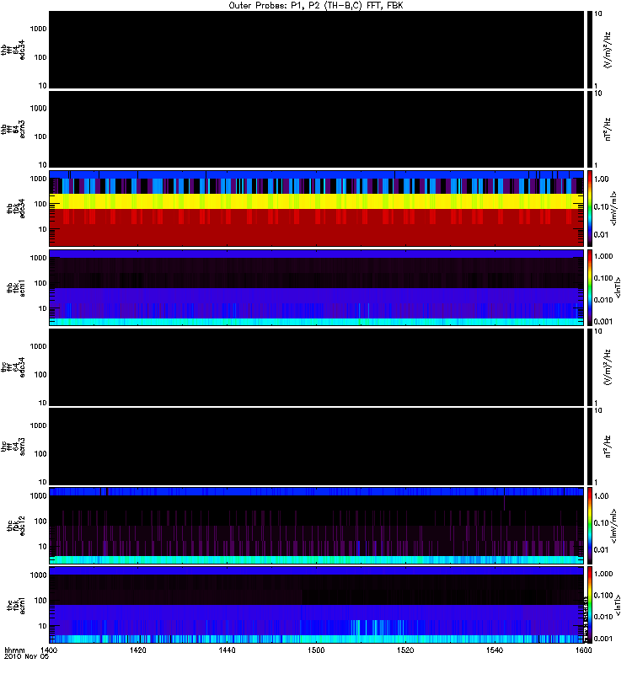Click the <|mV/m|> unit label of thb fbk edc34

[613, 208]
